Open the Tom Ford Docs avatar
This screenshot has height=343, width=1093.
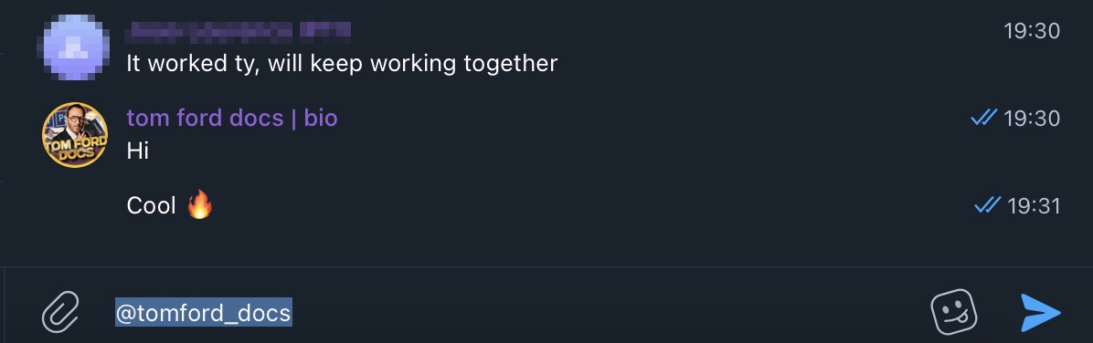[x=75, y=135]
